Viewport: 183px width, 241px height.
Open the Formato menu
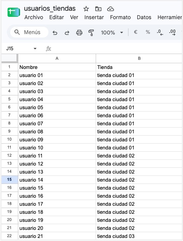click(x=120, y=17)
